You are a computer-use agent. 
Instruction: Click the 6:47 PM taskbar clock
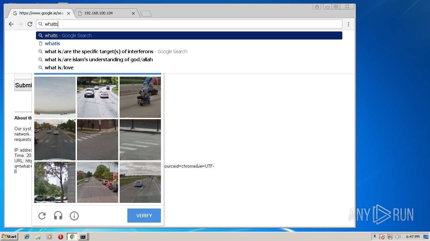click(x=413, y=237)
